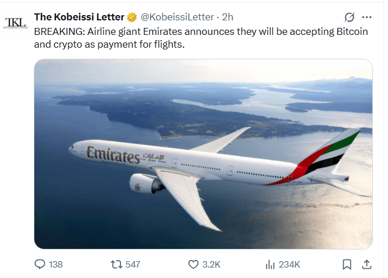388x278 pixels.
Task: Enlarge the Emirates airplane photo
Action: 203,154
